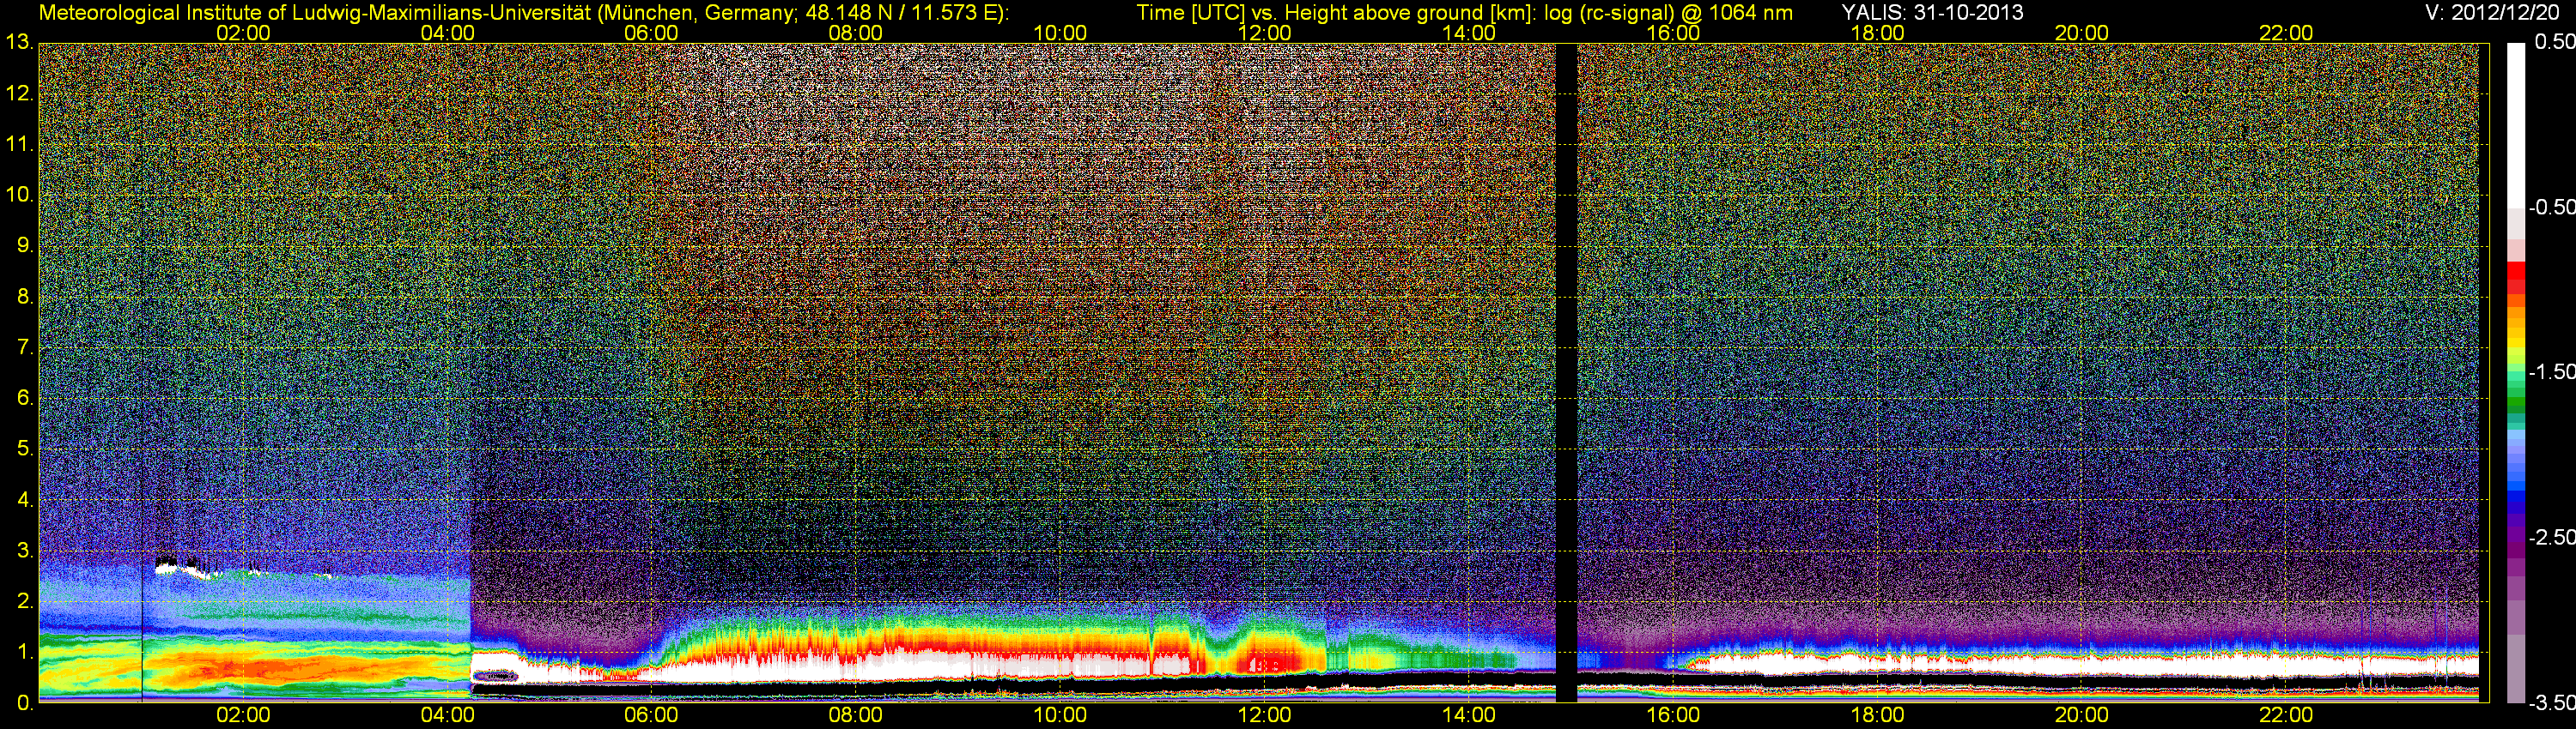
Task: Click the 14:00 label on the bottom time axis
Action: 1469,715
